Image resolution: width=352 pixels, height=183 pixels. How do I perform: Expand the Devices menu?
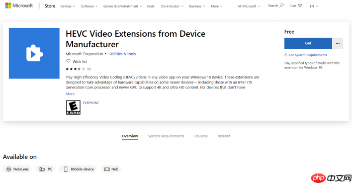point(68,7)
